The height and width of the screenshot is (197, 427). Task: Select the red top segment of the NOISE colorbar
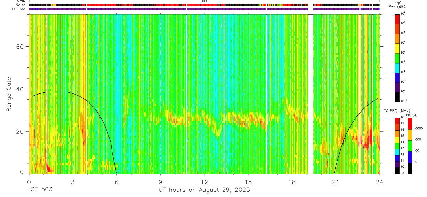tap(410, 123)
